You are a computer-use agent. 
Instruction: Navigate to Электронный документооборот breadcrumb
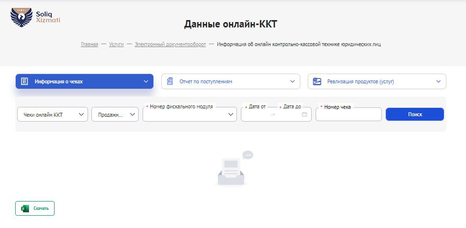pos(170,44)
